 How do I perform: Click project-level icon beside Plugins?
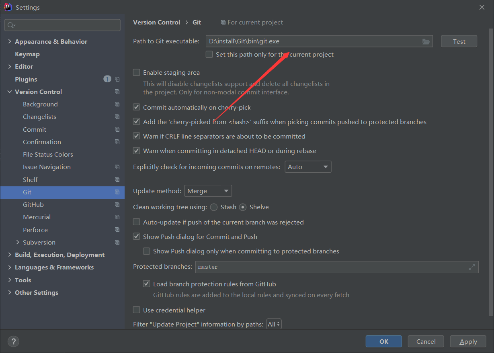tap(117, 79)
